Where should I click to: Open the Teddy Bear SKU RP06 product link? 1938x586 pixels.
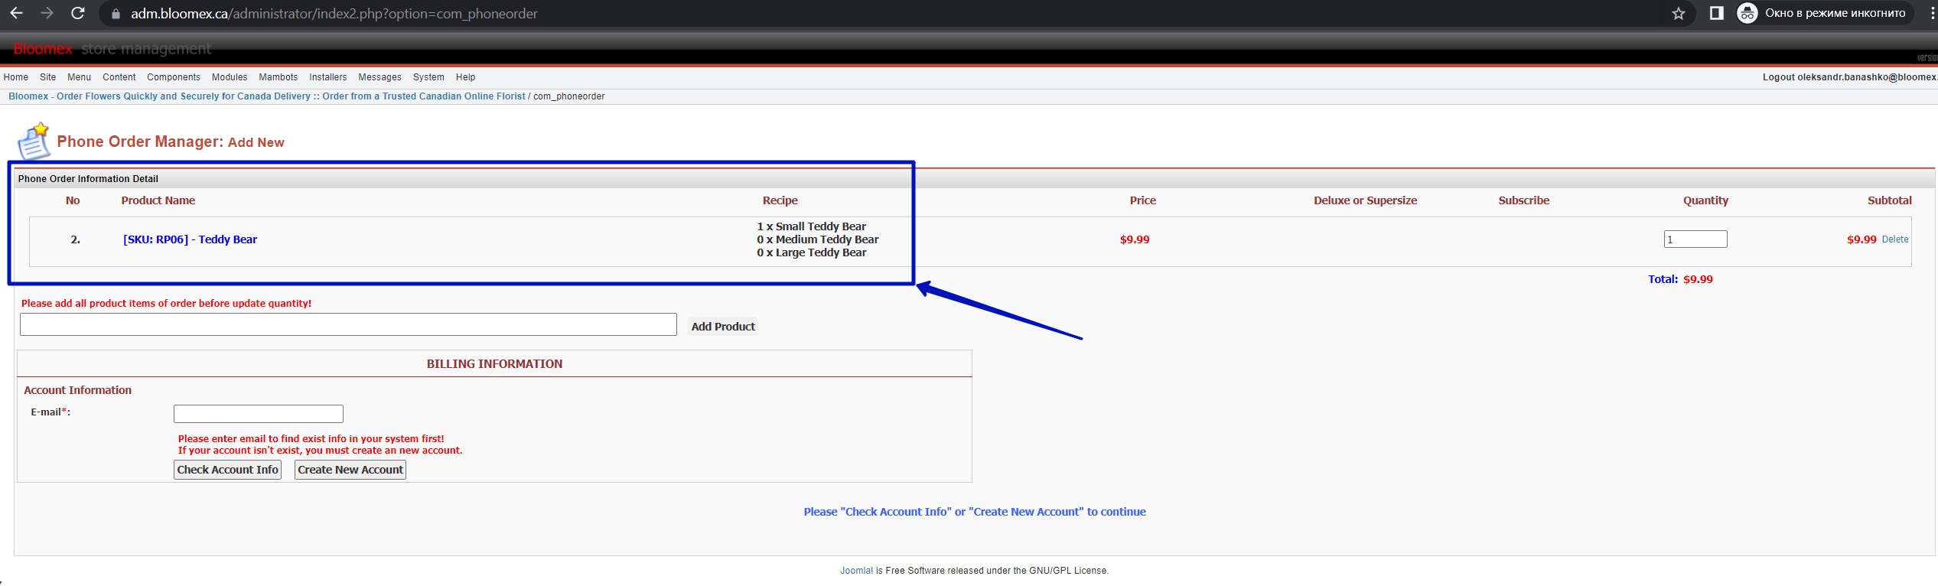(x=191, y=239)
